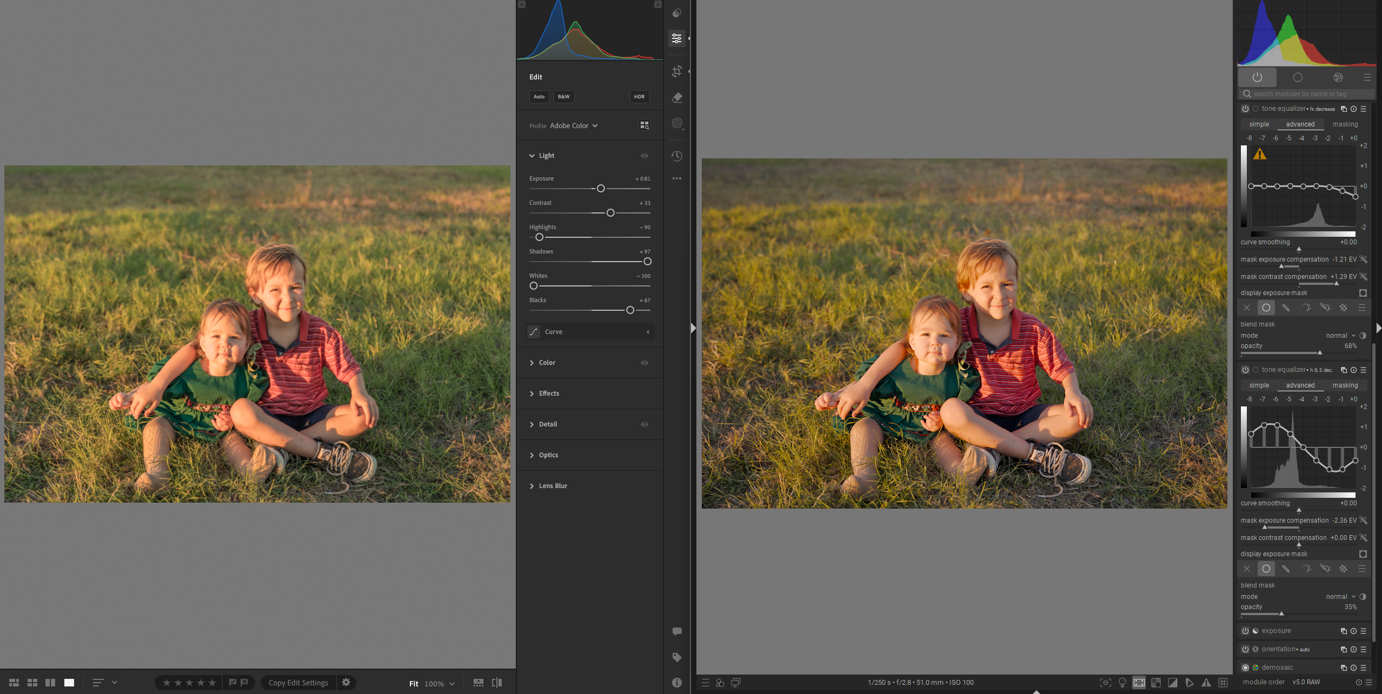1382x694 pixels.
Task: Open the keywords tag icon
Action: [x=676, y=657]
